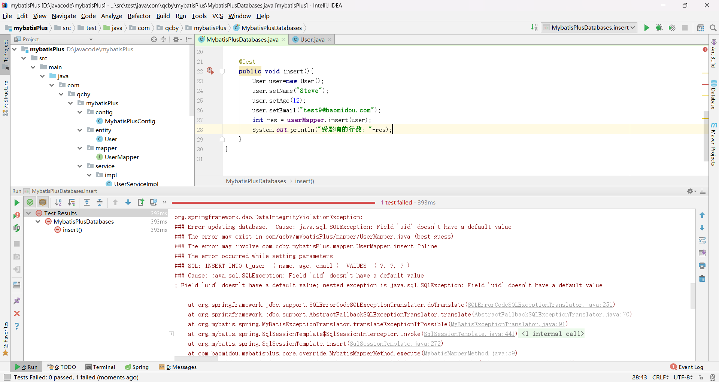Screen dimensions: 719x382
Task: Close the MybatisPlusDatabases.java tab
Action: [283, 40]
